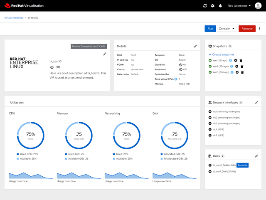Open the settings gear in the header
266x200 pixels.
[x=212, y=6]
